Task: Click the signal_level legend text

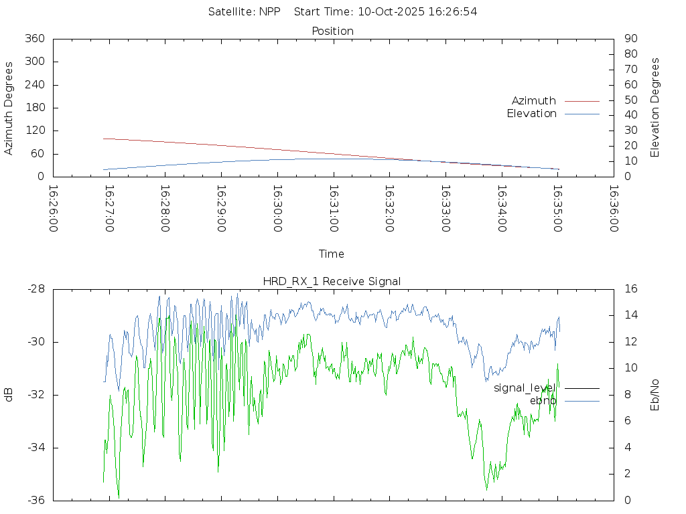Action: 525,388
